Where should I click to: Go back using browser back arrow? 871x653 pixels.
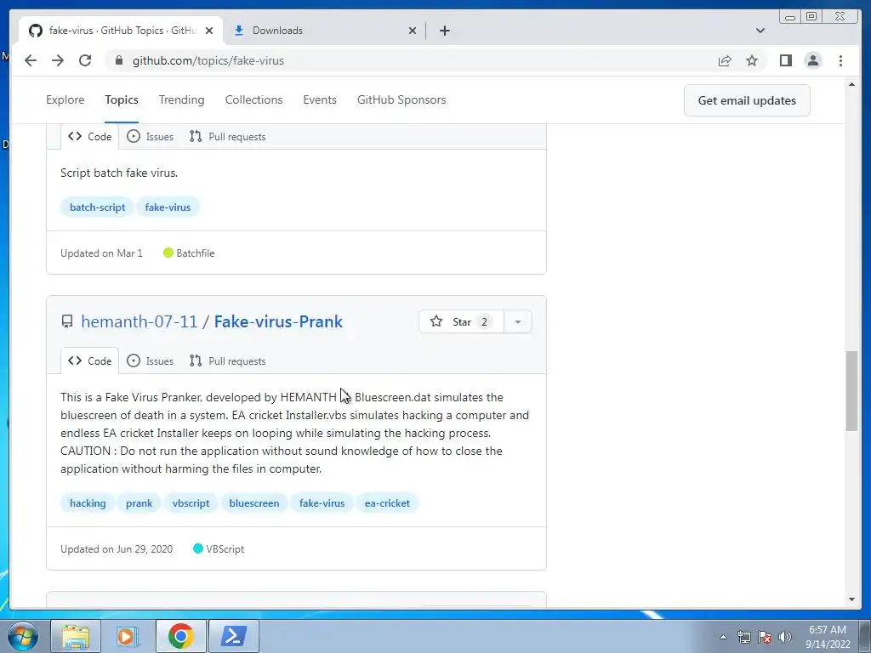pyautogui.click(x=31, y=60)
